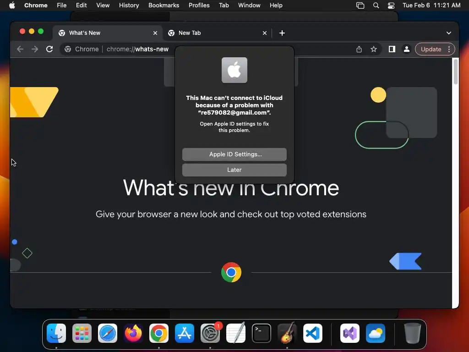Screen dimensions: 469x352
Task: Open System Settings from the Dock
Action: [x=210, y=333]
